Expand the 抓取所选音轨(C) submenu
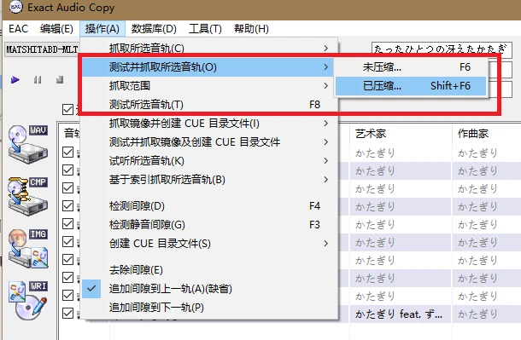Screen dimensions: 521x340 tap(209, 48)
